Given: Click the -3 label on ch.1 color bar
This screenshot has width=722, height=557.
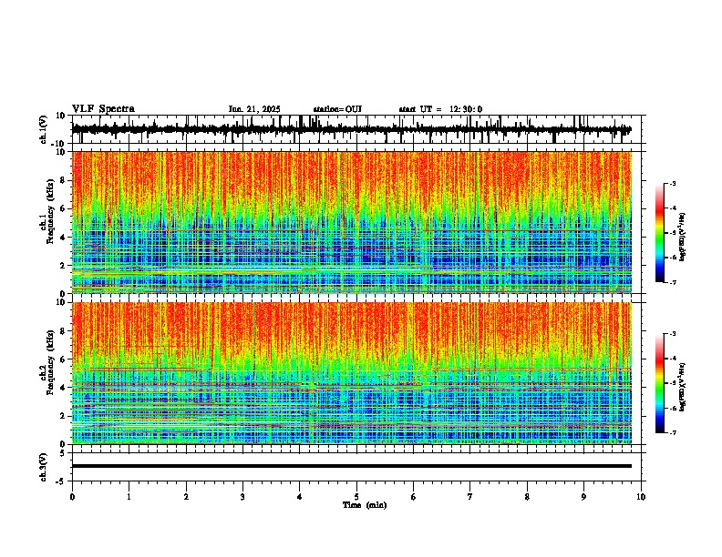Looking at the screenshot, I should 672,184.
